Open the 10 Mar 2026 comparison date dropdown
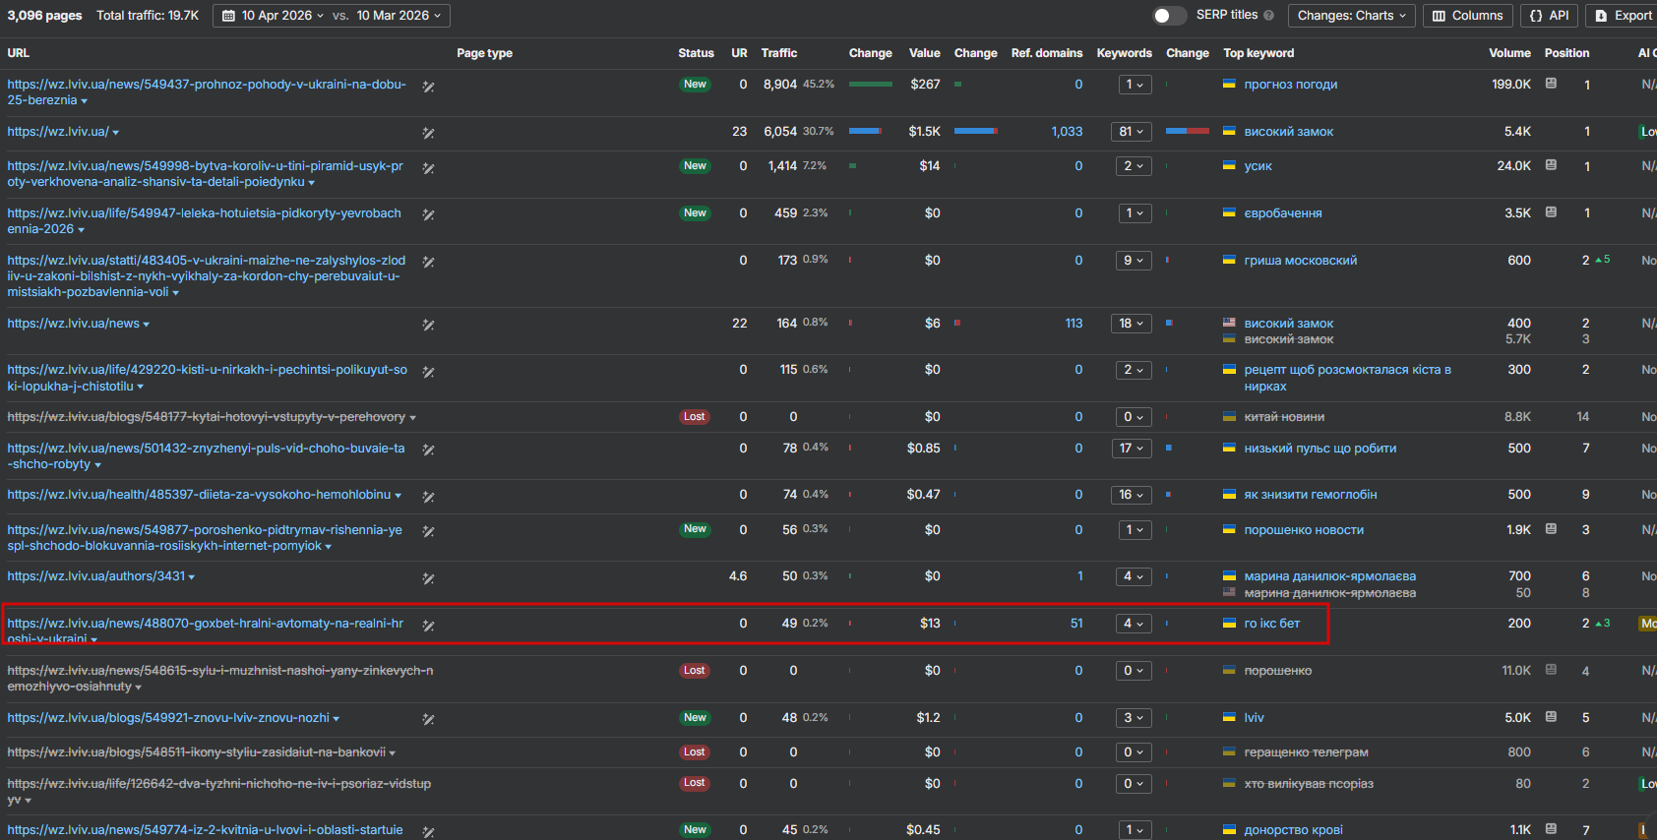1657x840 pixels. coord(399,16)
